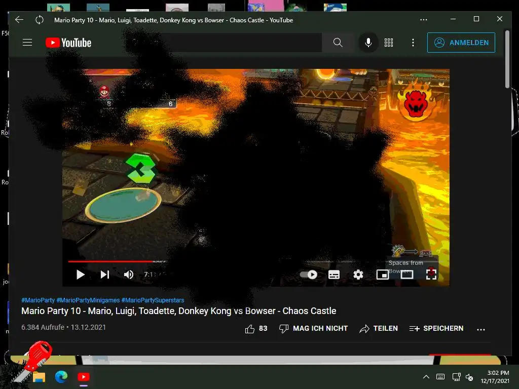Open the network status tray icon
519x389 pixels.
(x=457, y=377)
